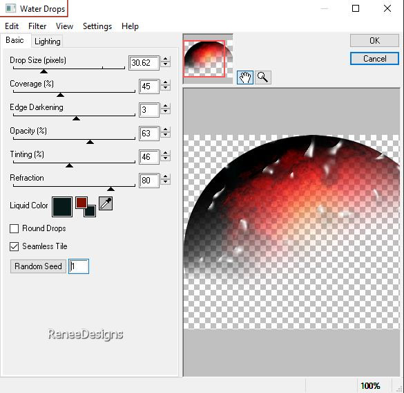Click the Random Seed button
Viewport: 404px width, 393px height.
point(38,266)
